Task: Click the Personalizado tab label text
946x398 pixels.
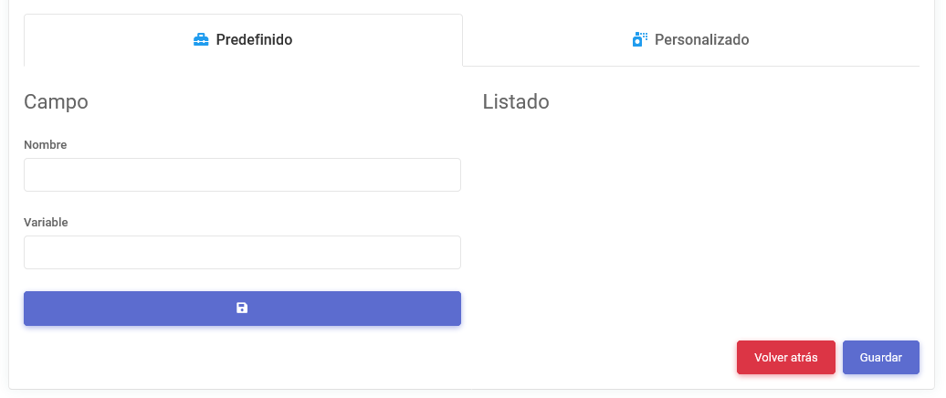Action: [x=701, y=40]
